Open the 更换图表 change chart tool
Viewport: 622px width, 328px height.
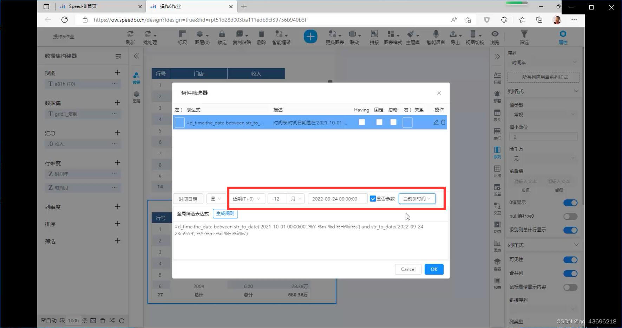[335, 37]
